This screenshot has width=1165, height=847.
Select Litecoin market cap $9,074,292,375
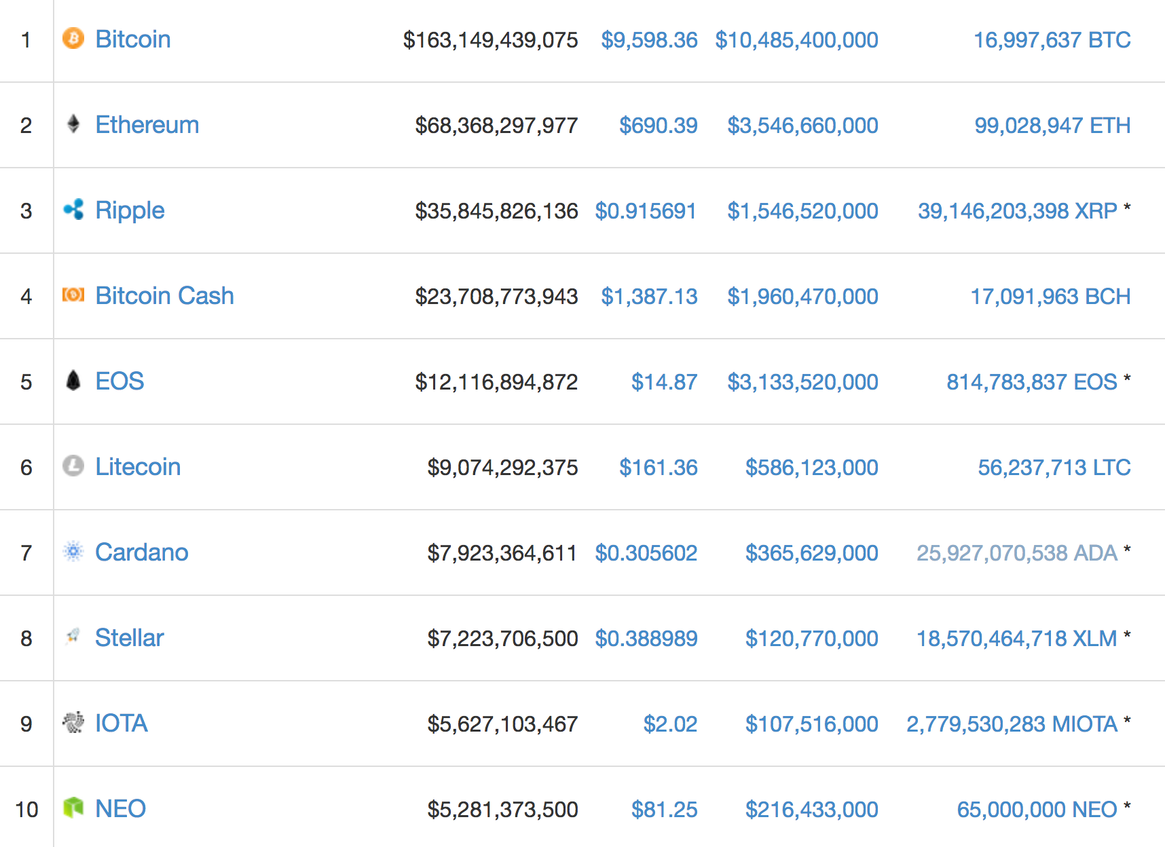pos(503,468)
